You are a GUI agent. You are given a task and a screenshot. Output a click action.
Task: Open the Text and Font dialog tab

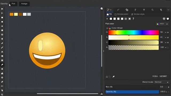click(x=144, y=10)
